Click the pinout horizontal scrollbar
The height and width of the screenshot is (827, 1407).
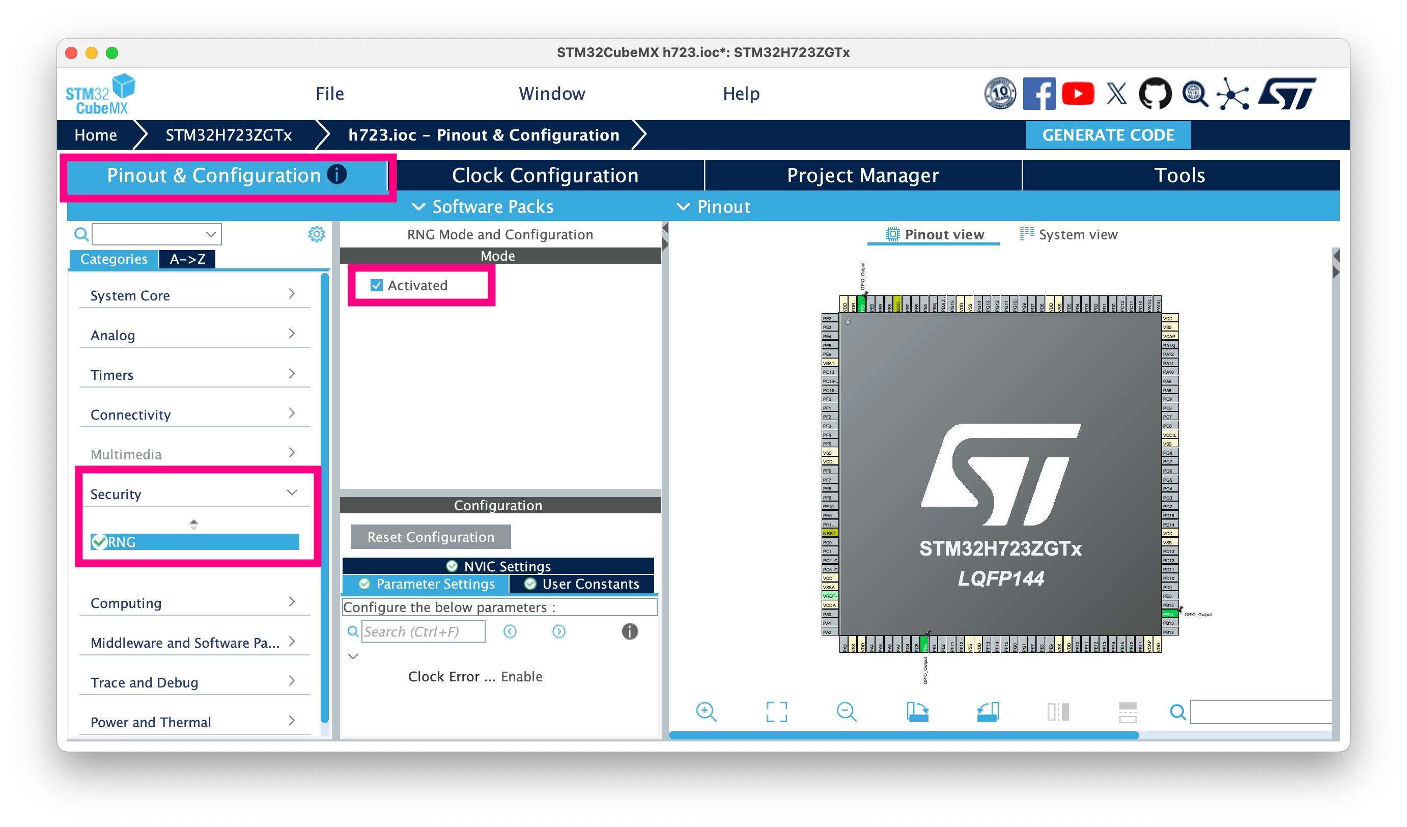coord(904,735)
